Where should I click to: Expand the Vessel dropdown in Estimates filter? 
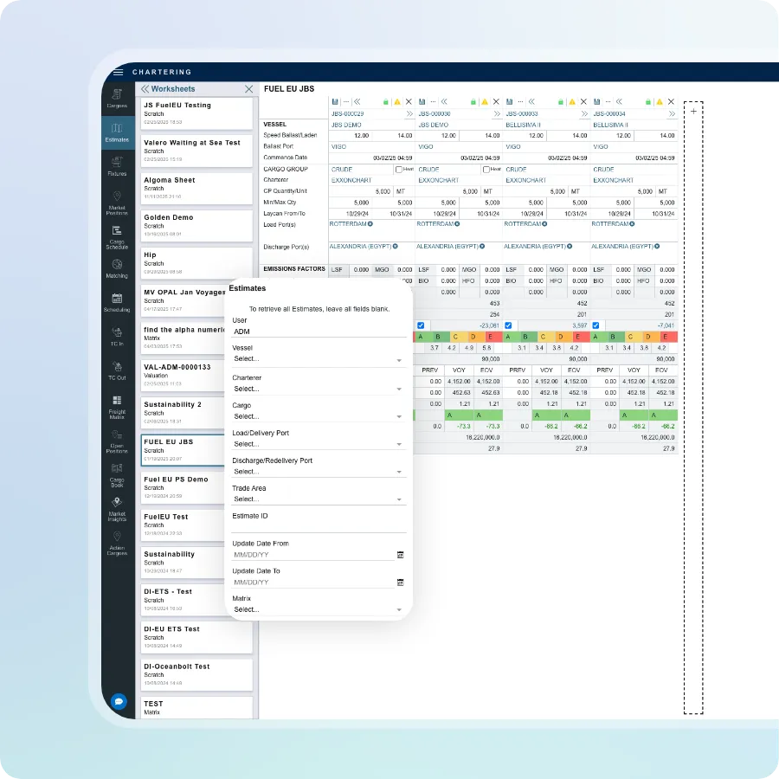point(319,359)
